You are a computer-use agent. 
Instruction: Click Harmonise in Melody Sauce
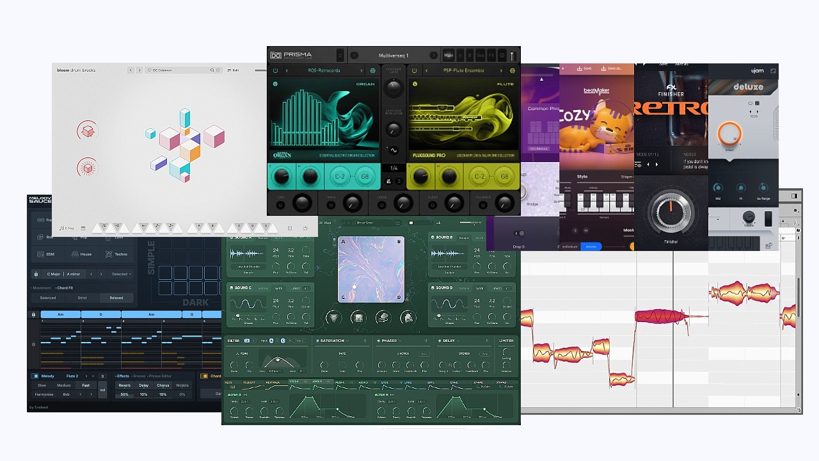44,394
